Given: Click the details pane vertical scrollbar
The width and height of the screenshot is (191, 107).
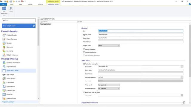Looking at the screenshot, I should (190, 51).
